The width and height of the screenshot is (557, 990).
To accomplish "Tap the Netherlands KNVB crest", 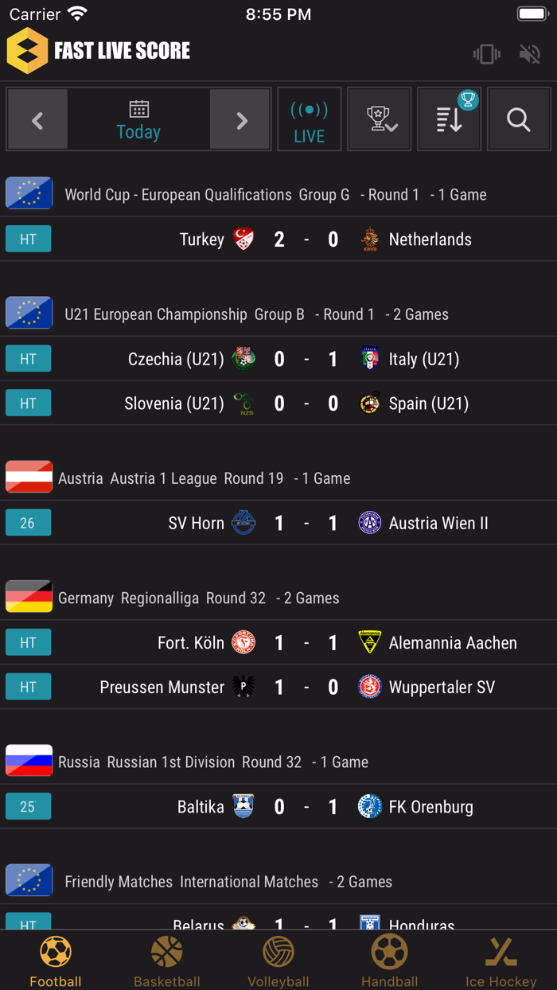I will [x=369, y=239].
